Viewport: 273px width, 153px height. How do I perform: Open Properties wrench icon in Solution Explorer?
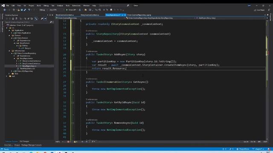pyautogui.click(x=42, y=19)
